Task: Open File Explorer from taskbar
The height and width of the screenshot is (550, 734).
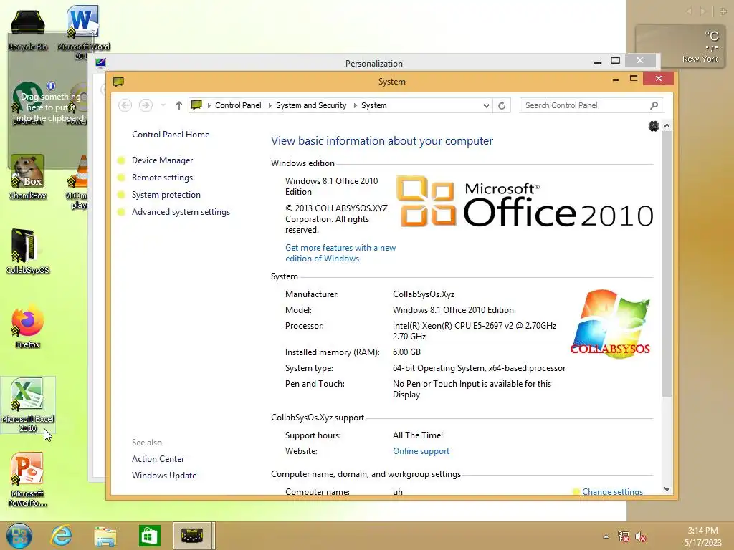Action: [105, 536]
